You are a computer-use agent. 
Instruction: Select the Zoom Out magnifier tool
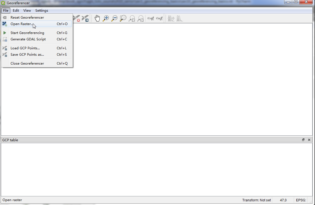[114, 18]
